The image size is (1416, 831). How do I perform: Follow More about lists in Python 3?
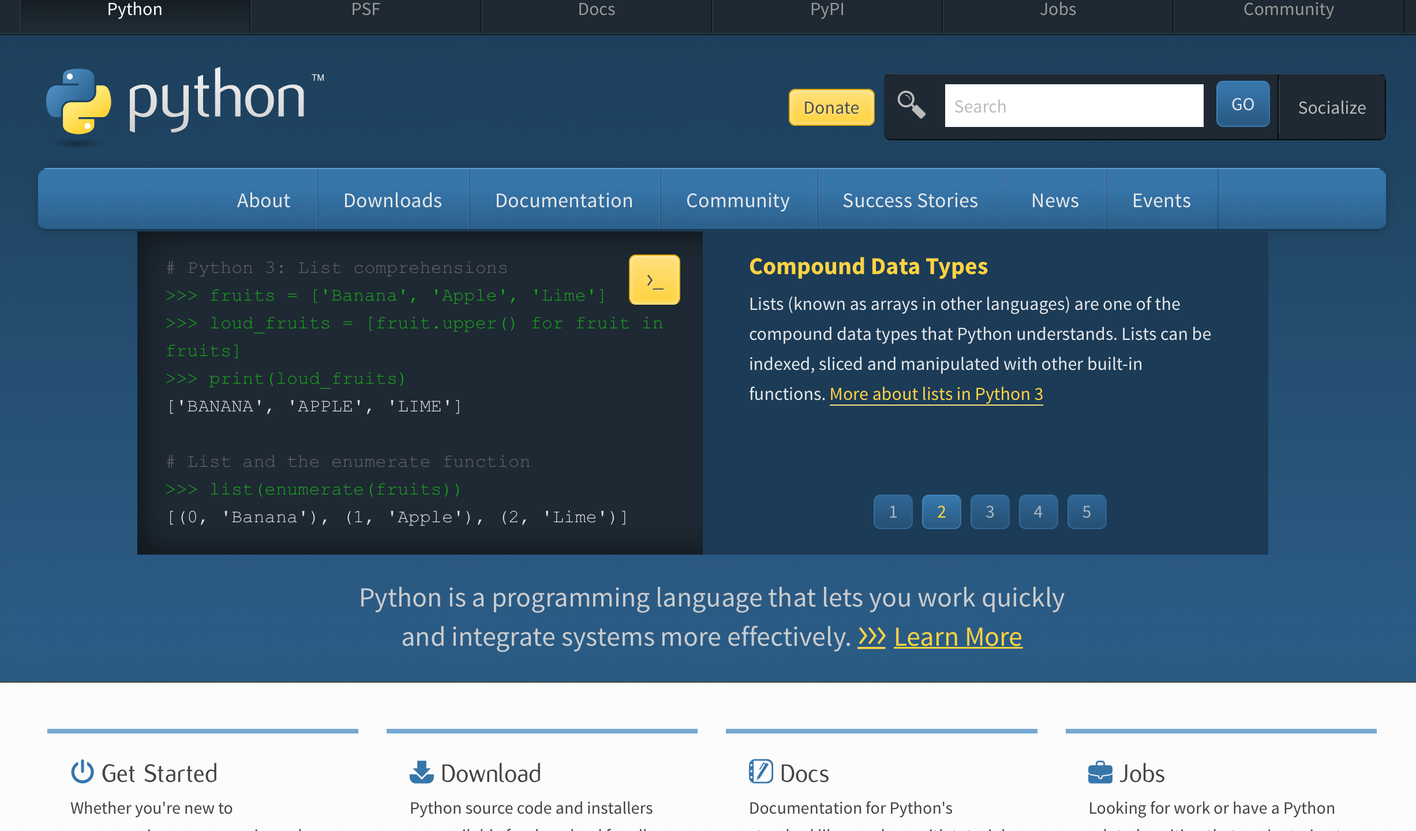pyautogui.click(x=936, y=394)
